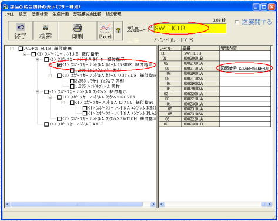Collapse the ハンドルA クラクション 組付指示 node
The width and height of the screenshot is (278, 221).
38,92
